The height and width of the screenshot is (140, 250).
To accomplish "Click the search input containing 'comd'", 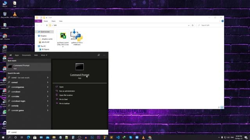I will pos(57,132).
